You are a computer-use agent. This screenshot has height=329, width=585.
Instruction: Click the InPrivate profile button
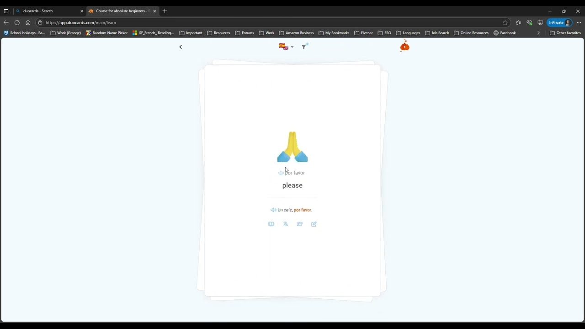(559, 22)
